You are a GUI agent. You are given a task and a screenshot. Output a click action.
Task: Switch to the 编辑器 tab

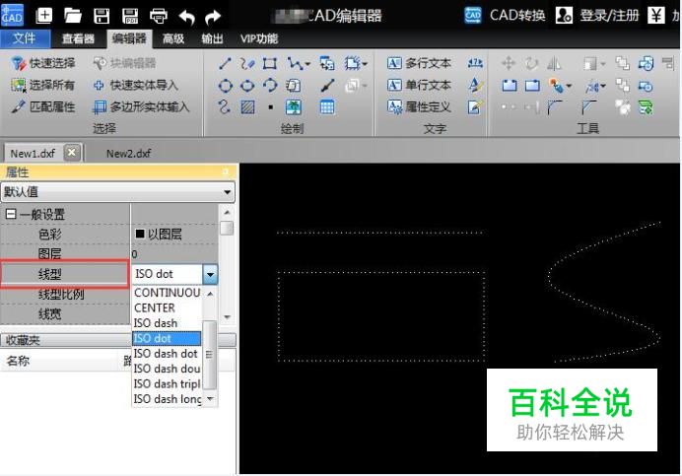click(x=129, y=38)
